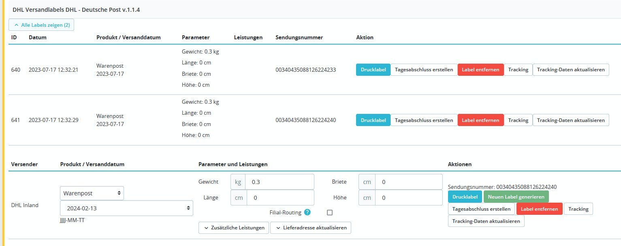Click the JJJJ-MM-TT date format hint
Screen dimensions: 621x246
[x=72, y=220]
